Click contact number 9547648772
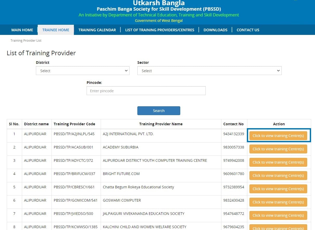 point(234,214)
